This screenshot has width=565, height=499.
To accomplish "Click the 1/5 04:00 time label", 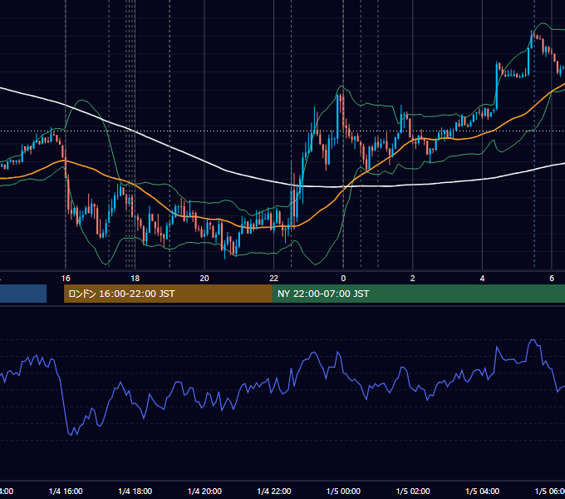I will click(x=483, y=491).
